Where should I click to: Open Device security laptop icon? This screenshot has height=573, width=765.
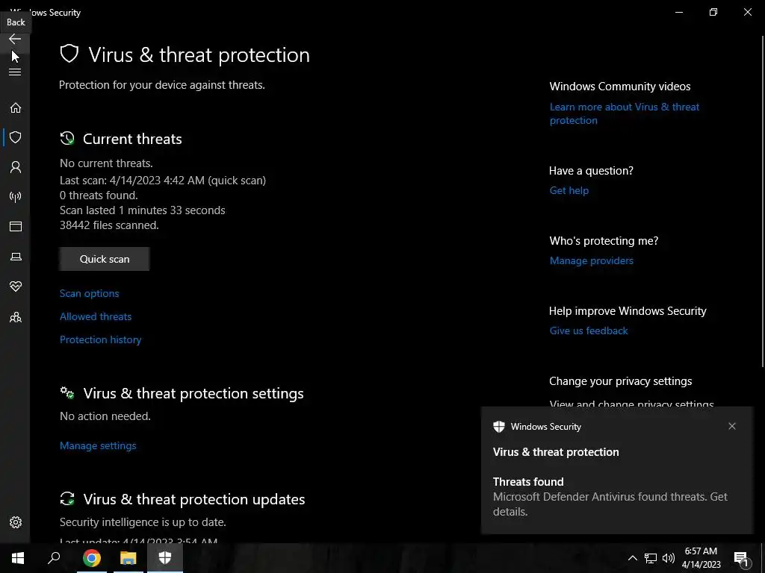pos(15,257)
